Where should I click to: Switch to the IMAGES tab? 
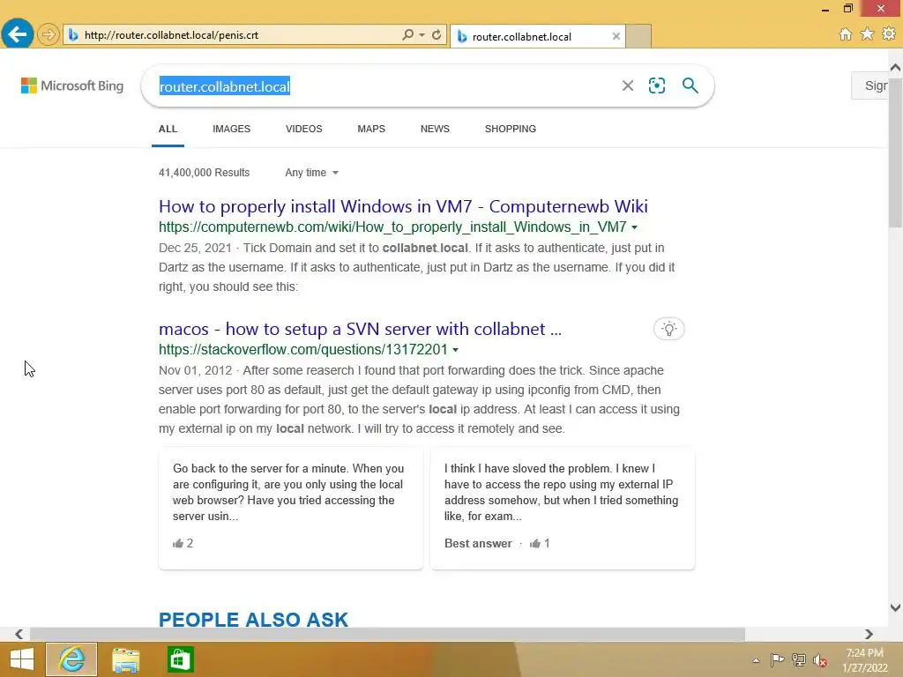point(232,129)
